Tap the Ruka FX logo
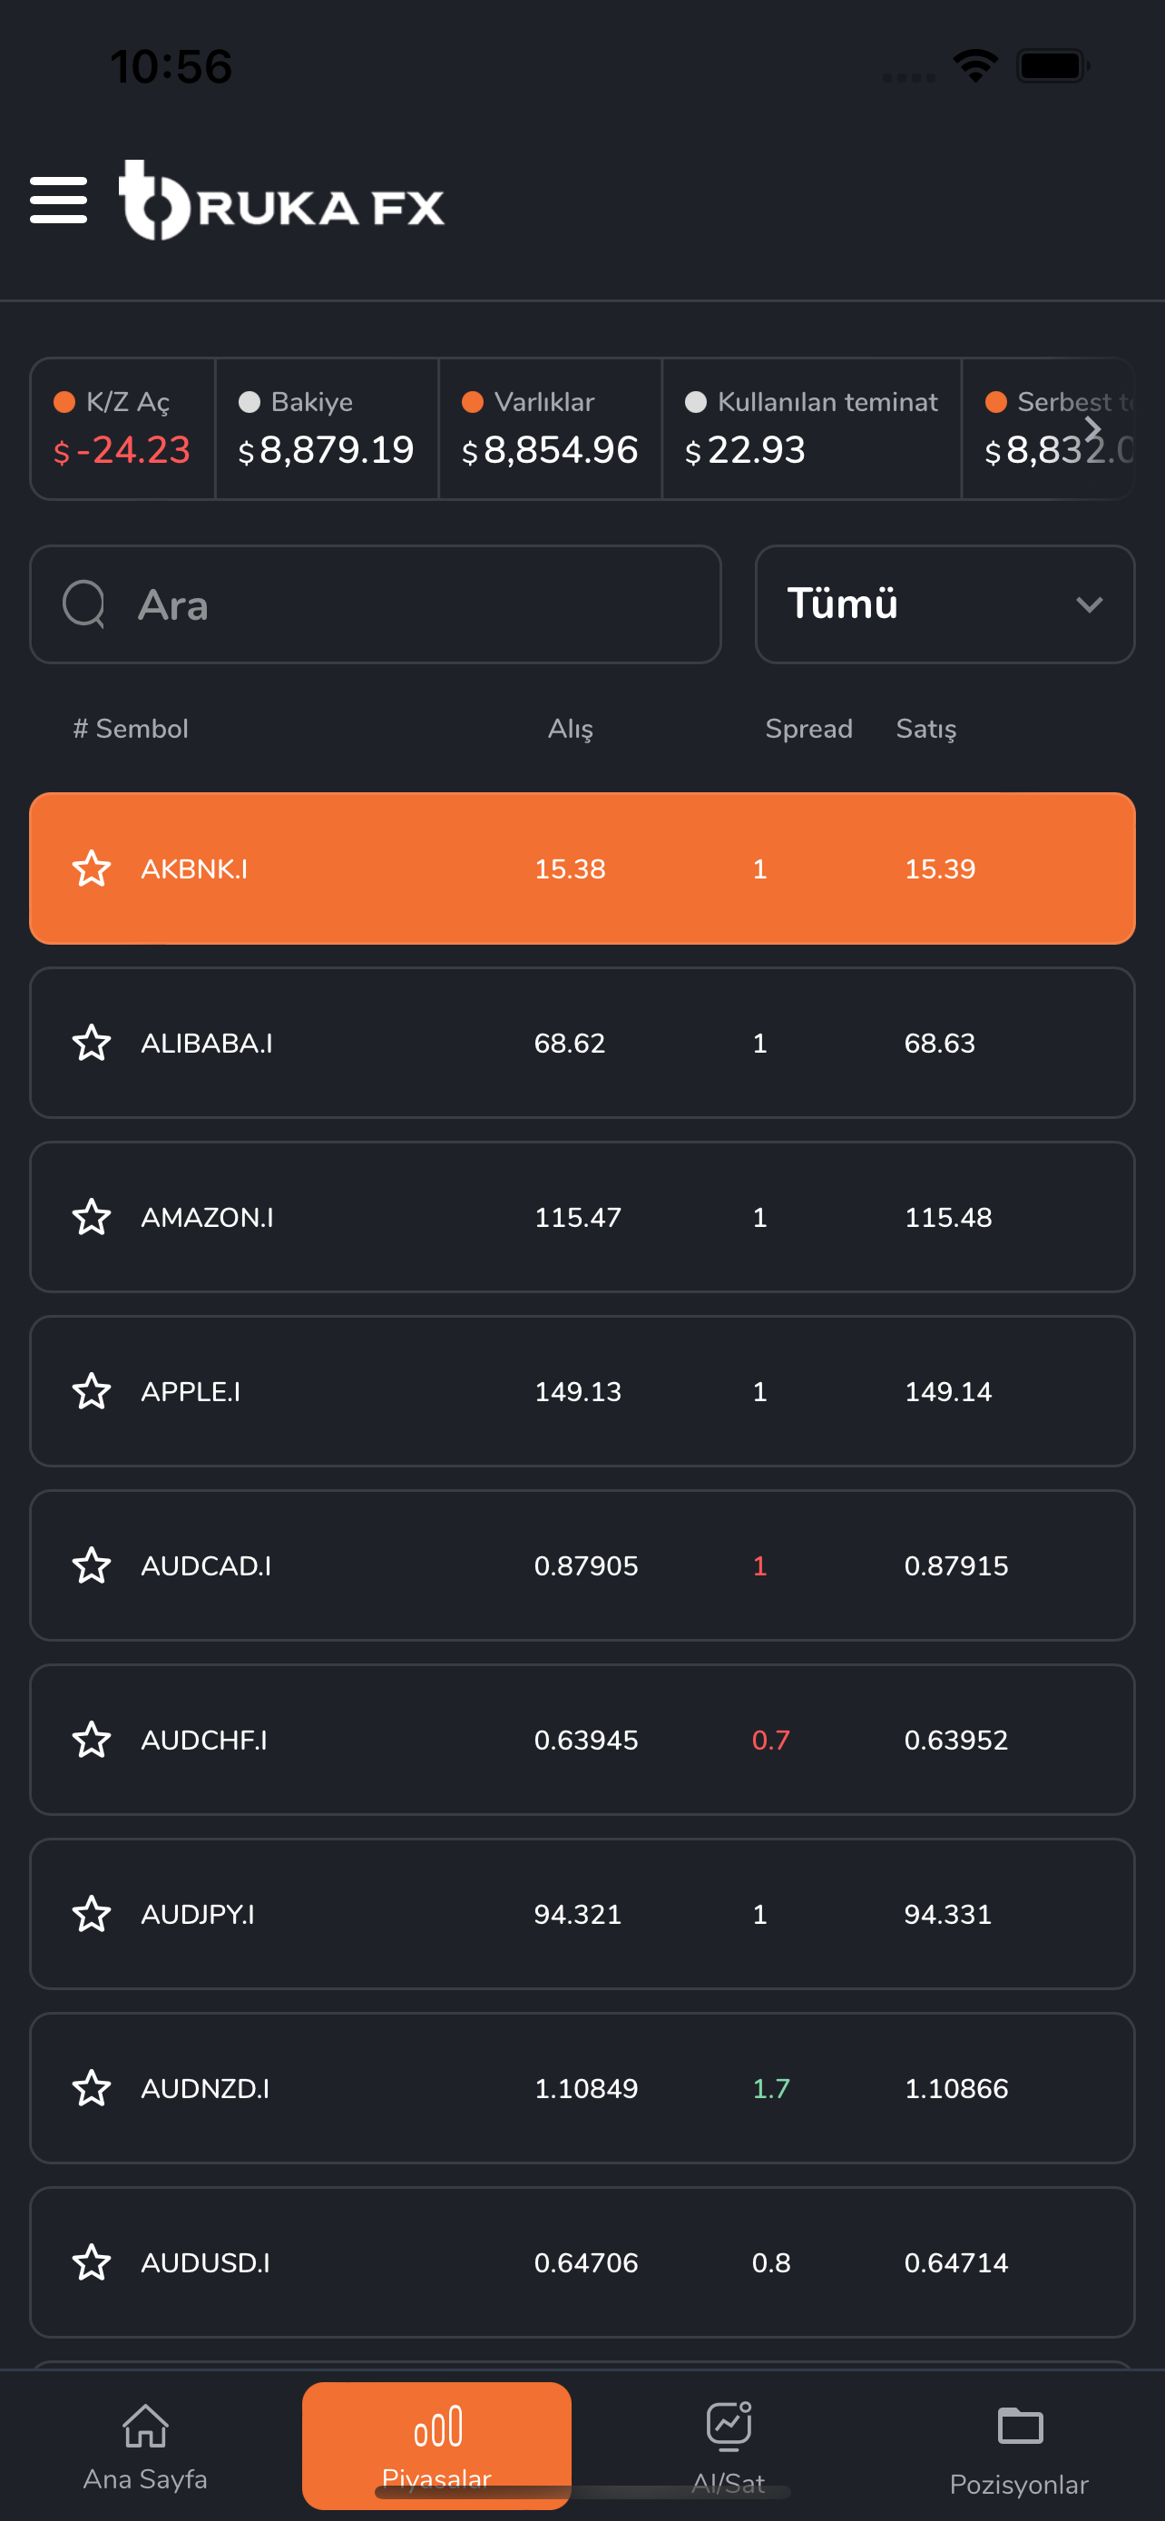This screenshot has width=1165, height=2521. [281, 200]
